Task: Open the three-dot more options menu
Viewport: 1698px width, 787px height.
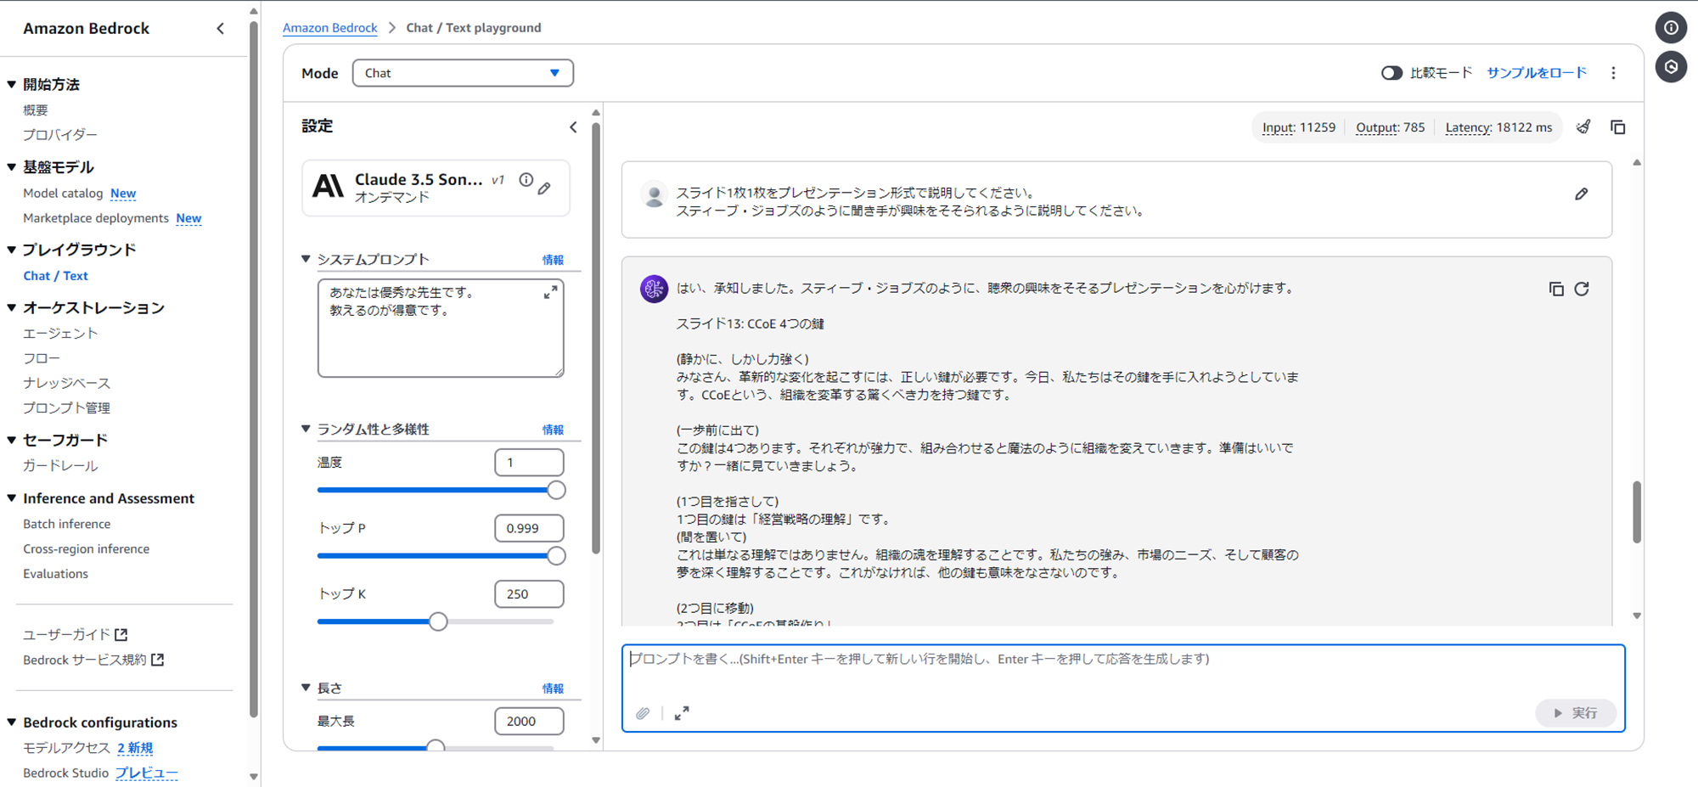Action: pyautogui.click(x=1614, y=73)
